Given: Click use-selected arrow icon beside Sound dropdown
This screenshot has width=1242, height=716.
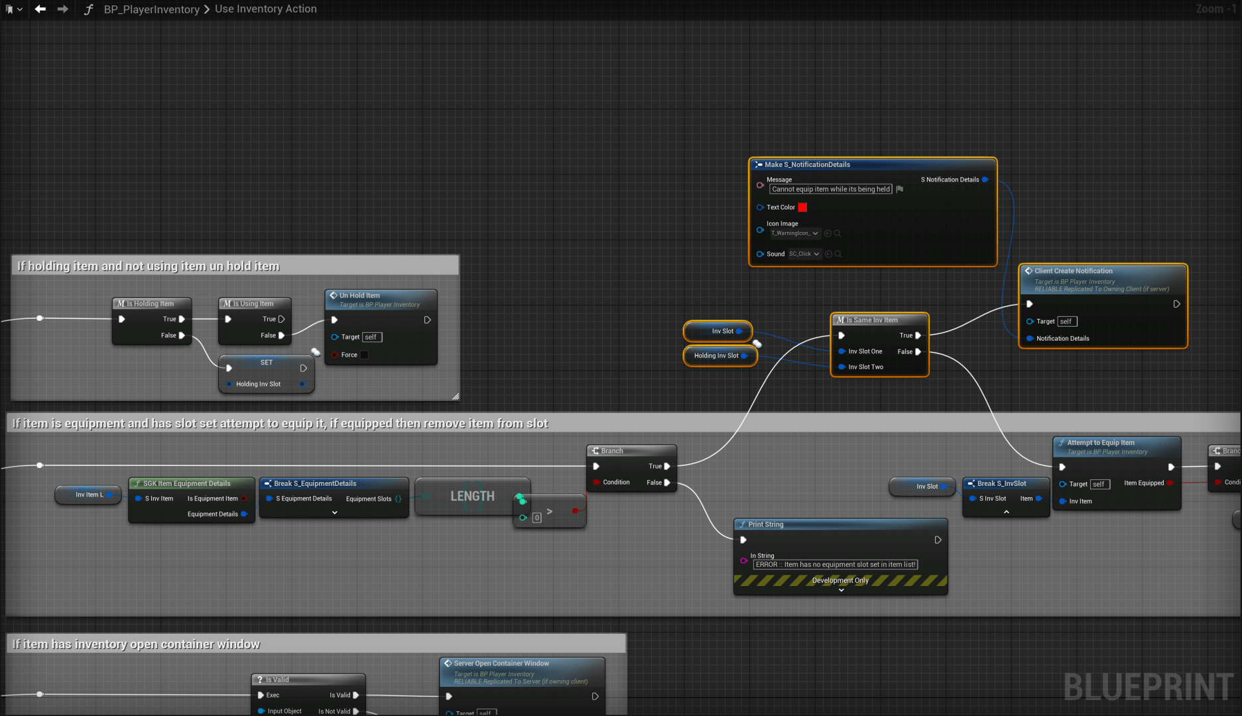Looking at the screenshot, I should tap(828, 254).
